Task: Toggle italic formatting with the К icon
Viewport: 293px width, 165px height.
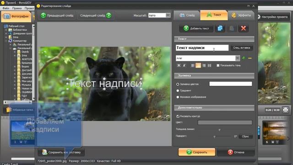Action: 184,65
